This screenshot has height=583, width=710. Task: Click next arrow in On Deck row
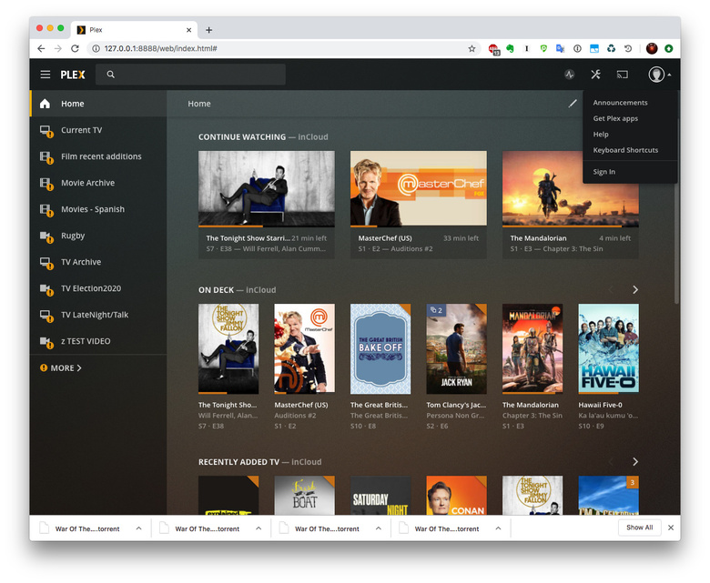tap(635, 290)
